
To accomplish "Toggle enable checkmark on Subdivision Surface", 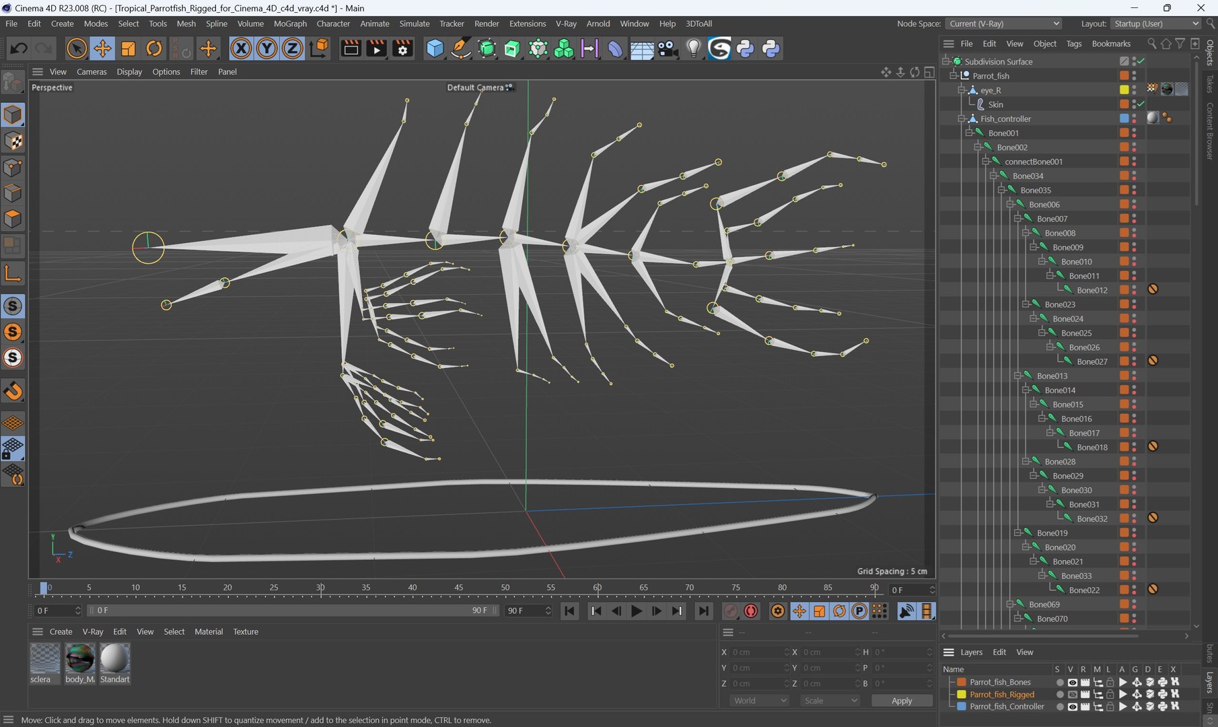I will [x=1142, y=61].
